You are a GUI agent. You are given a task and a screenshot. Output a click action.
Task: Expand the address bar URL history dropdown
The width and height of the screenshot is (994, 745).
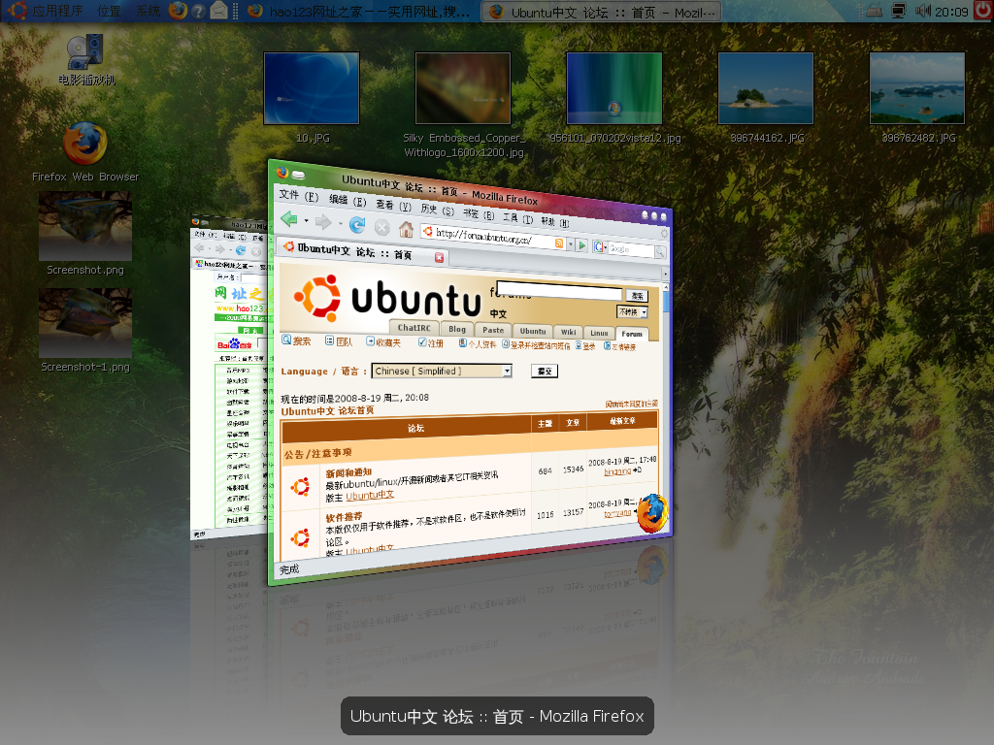click(570, 243)
